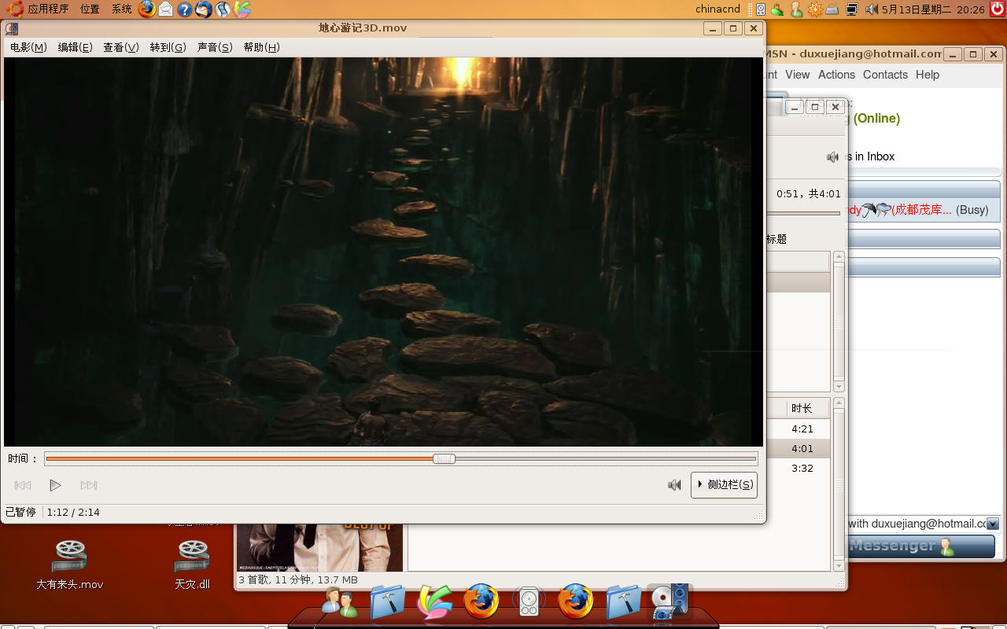Image resolution: width=1007 pixels, height=629 pixels.
Task: Click the movie seek slider handle
Action: 444,458
